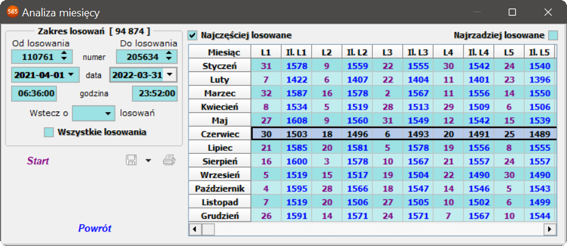Screen dimensions: 567x246
Task: Select the Luty row header
Action: click(x=219, y=80)
